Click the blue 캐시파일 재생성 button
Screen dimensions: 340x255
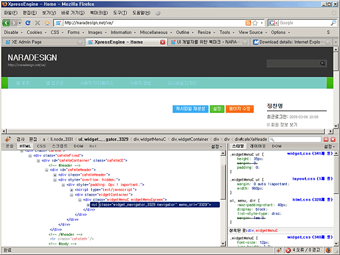click(x=190, y=109)
